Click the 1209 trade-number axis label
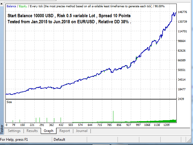The height and width of the screenshot is (145, 193). 166,125
